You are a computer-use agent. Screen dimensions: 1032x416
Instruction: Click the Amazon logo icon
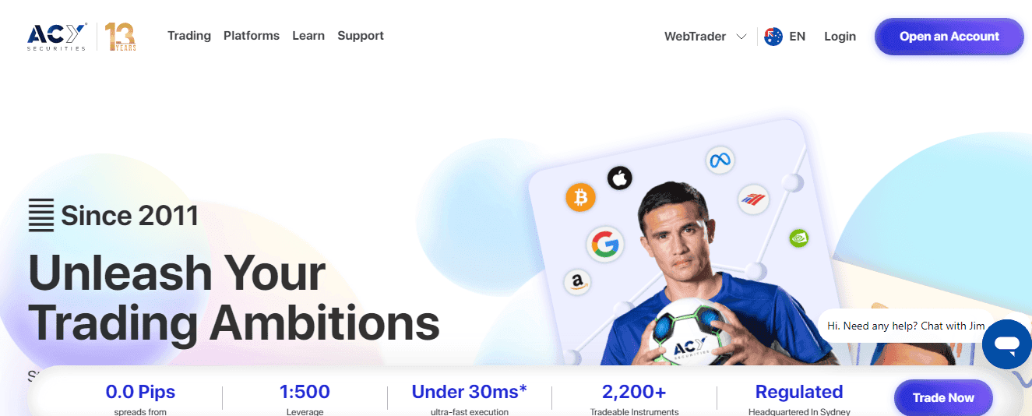click(x=579, y=282)
